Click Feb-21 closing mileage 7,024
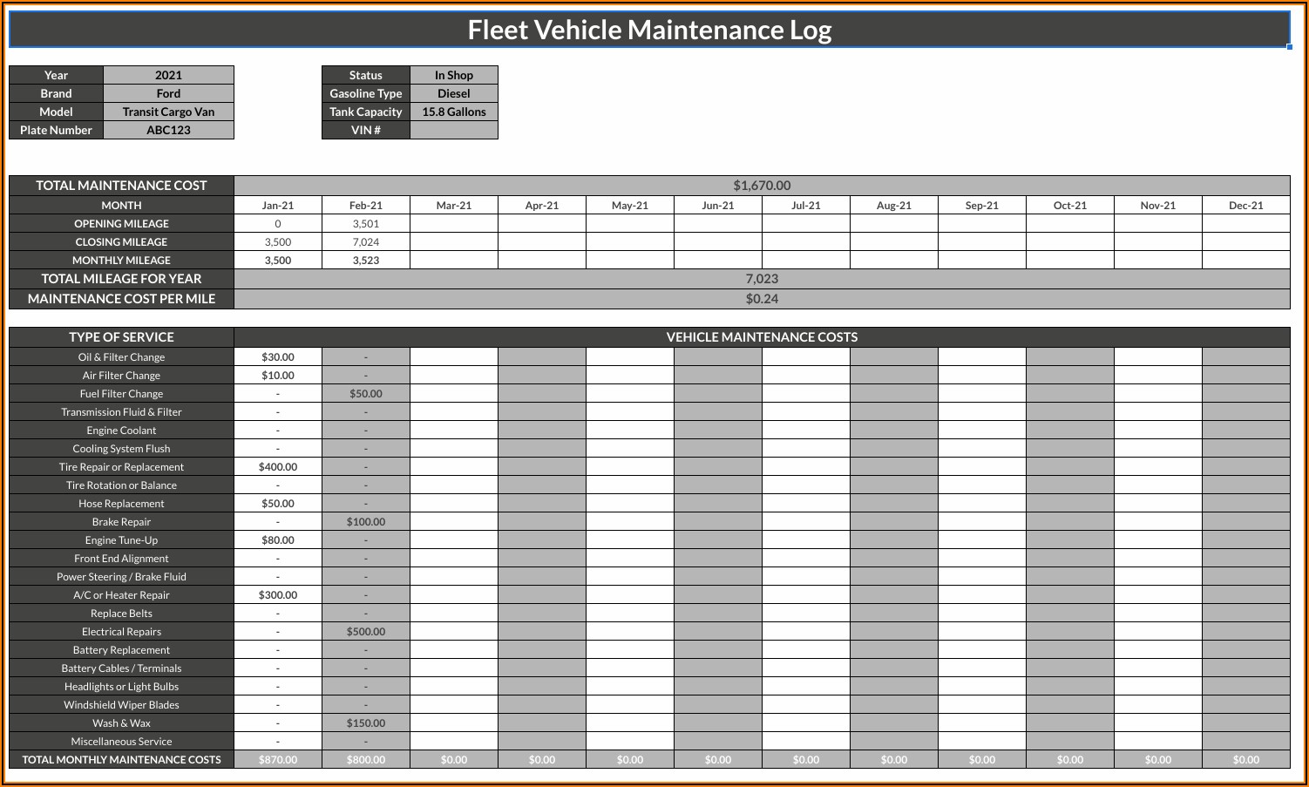 pyautogui.click(x=366, y=242)
